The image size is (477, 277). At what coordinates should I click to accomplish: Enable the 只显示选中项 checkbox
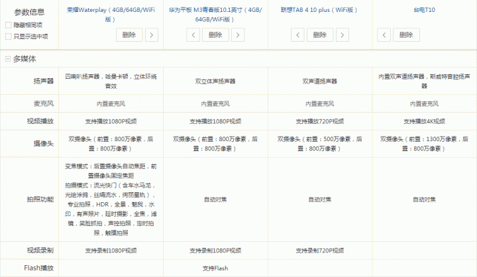pyautogui.click(x=9, y=36)
